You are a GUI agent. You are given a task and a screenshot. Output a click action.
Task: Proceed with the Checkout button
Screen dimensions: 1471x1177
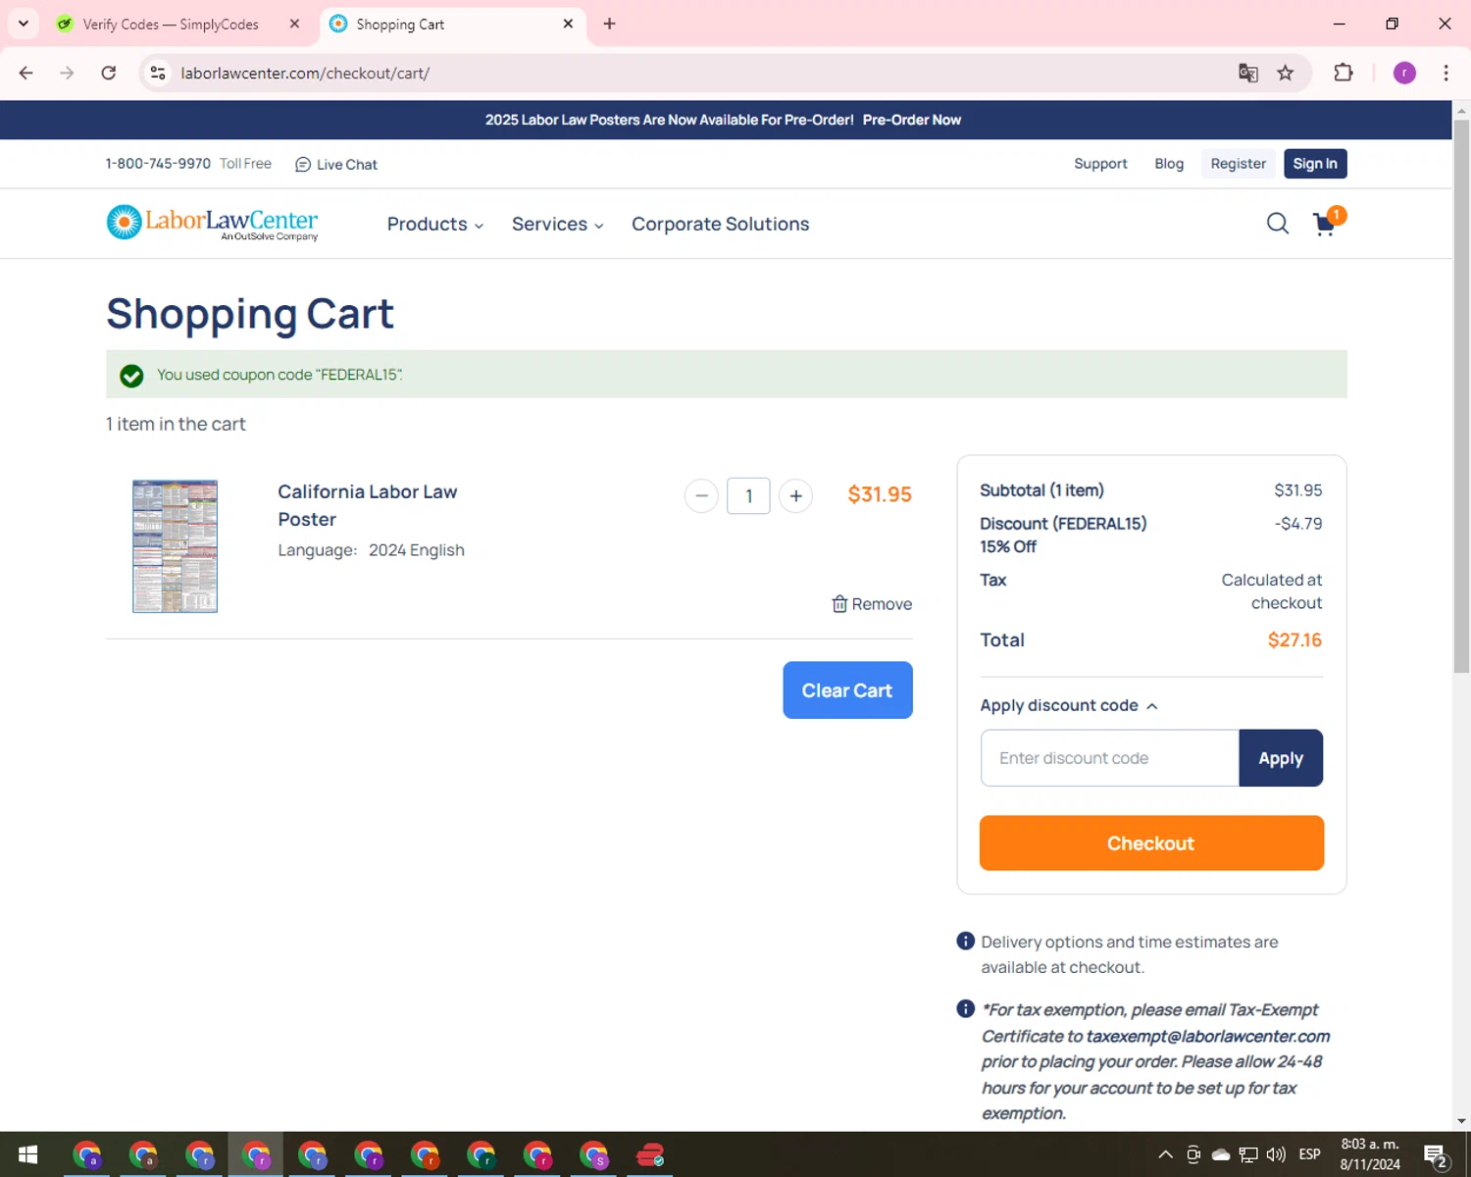1151,843
